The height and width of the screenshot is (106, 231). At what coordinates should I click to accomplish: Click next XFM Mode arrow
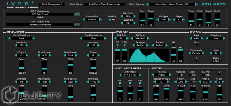point(140,75)
